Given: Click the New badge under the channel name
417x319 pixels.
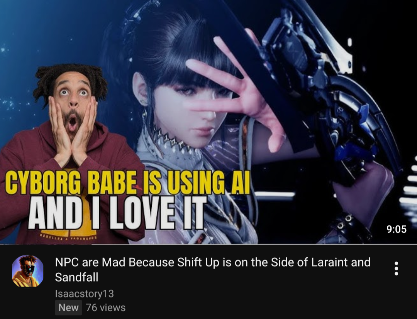Looking at the screenshot, I should point(68,307).
